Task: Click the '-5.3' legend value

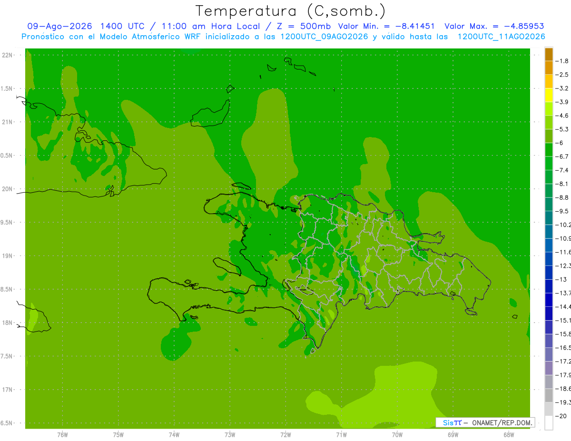Action: pos(562,129)
